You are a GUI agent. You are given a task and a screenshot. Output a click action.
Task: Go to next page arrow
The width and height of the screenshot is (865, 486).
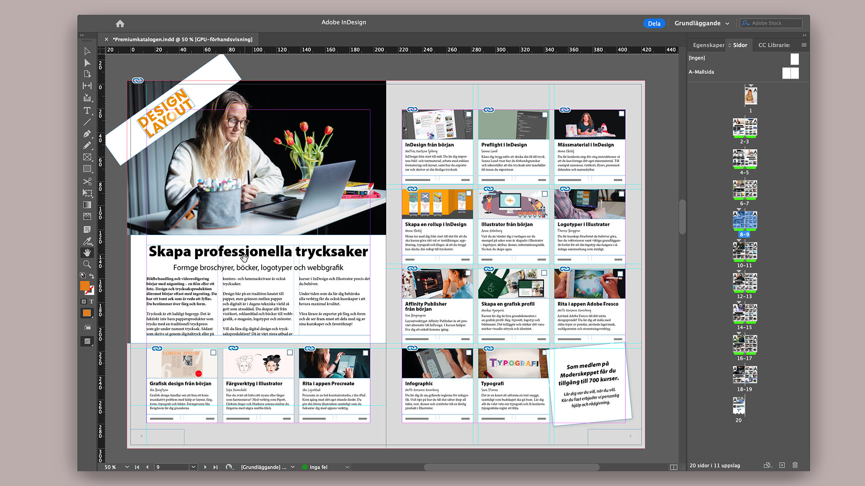pyautogui.click(x=205, y=467)
